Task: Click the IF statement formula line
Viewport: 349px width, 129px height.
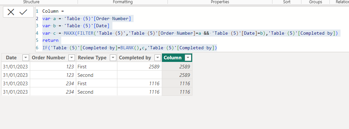Action: click(130, 48)
